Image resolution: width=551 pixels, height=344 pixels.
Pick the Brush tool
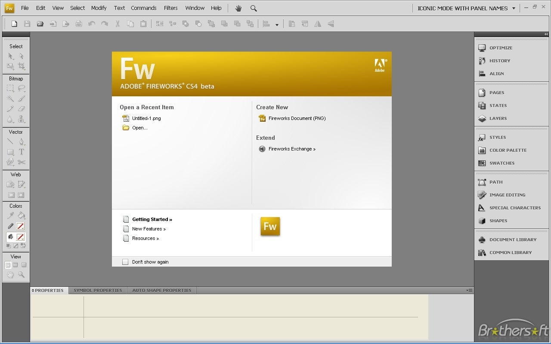pos(22,98)
